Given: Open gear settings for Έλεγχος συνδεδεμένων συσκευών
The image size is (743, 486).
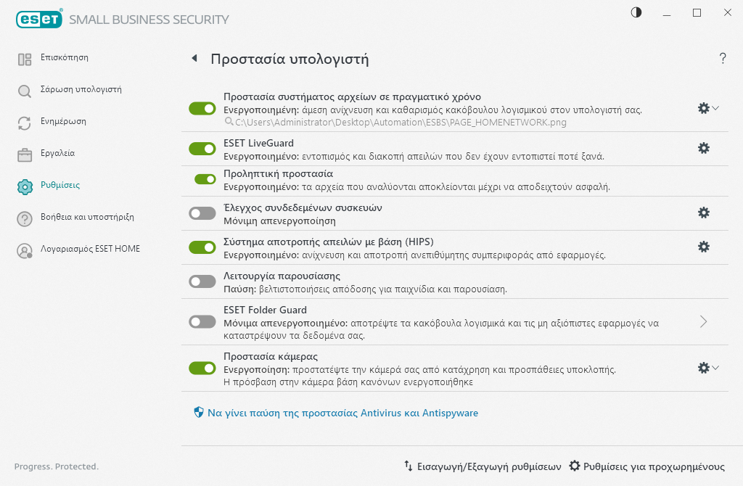Looking at the screenshot, I should (x=703, y=213).
